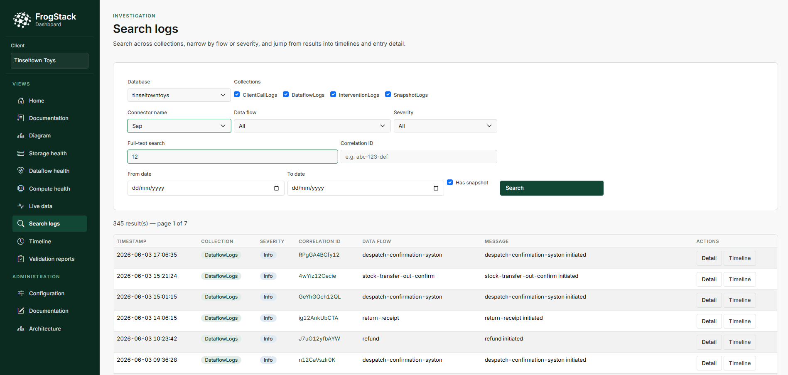The height and width of the screenshot is (375, 788).
Task: Uncheck the ClientCallLogs collection
Action: [237, 94]
